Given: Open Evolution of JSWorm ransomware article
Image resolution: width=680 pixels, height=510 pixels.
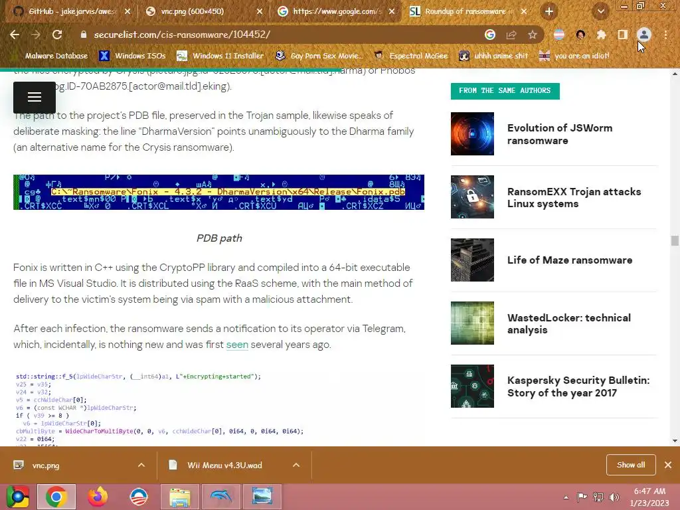Looking at the screenshot, I should pyautogui.click(x=560, y=134).
